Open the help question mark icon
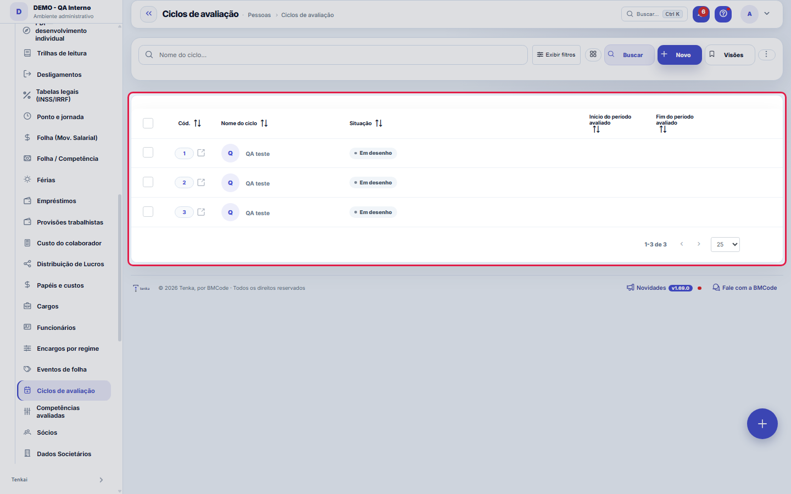The width and height of the screenshot is (791, 494). (723, 14)
